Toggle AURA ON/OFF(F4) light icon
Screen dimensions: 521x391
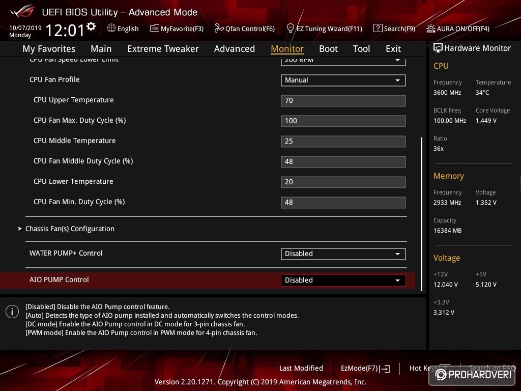point(431,29)
